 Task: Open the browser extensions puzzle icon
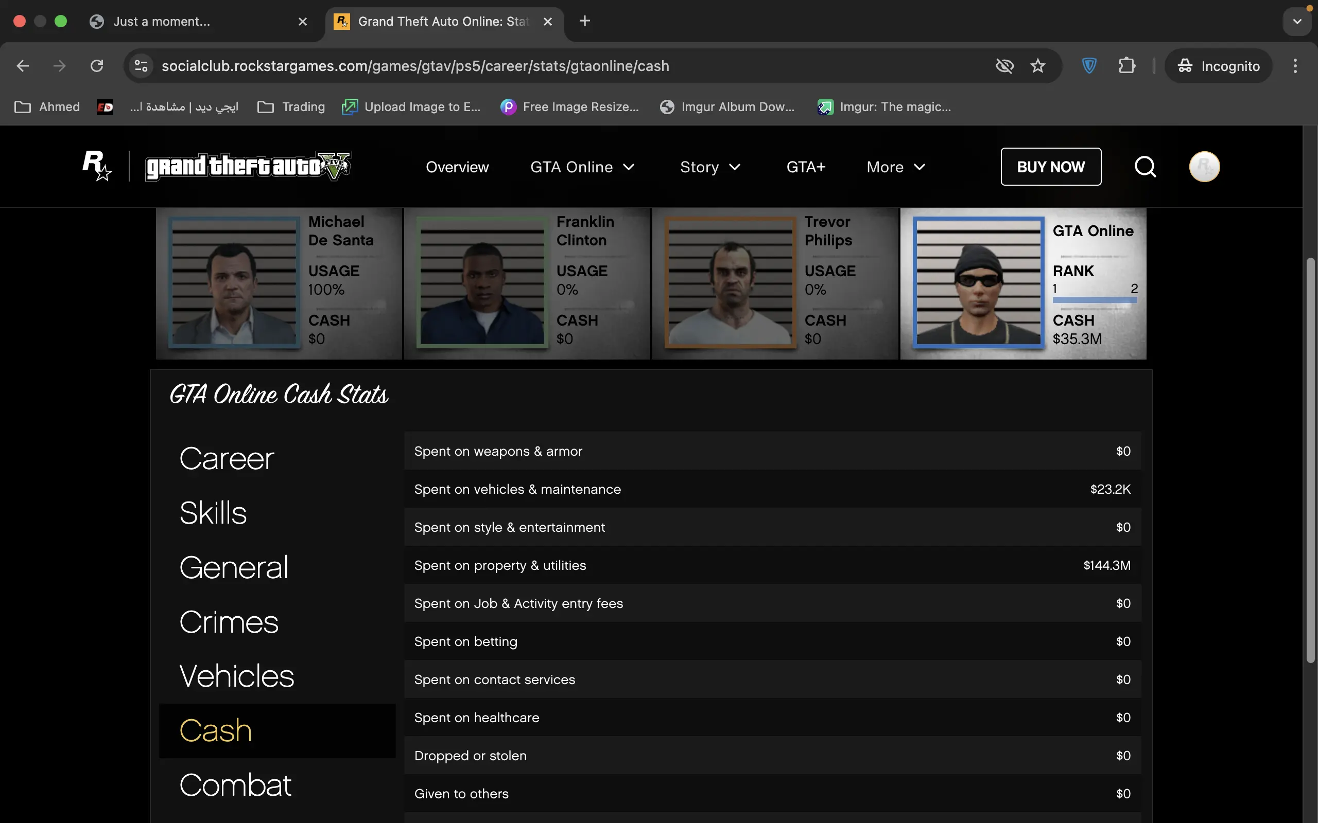(x=1126, y=66)
